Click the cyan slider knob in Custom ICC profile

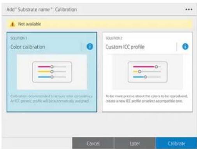145,77
